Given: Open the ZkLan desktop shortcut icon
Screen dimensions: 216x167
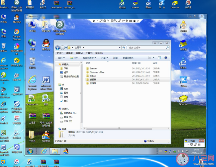Looking at the screenshot, I should click(x=183, y=80).
